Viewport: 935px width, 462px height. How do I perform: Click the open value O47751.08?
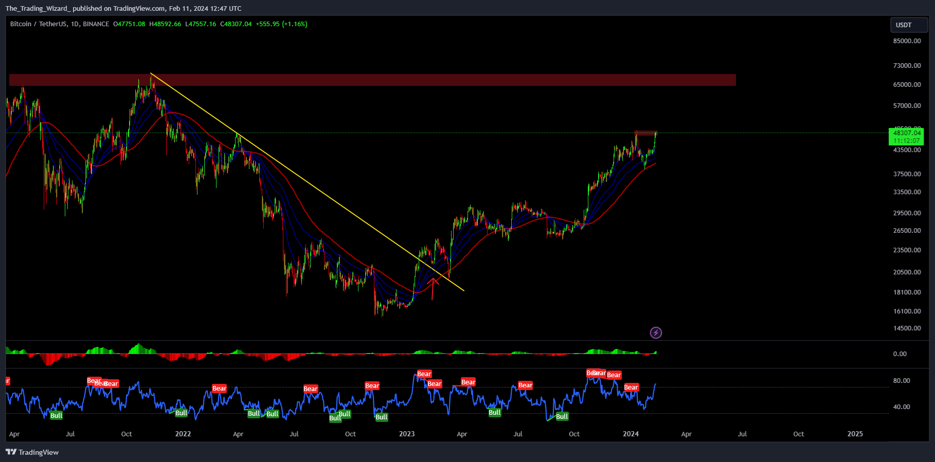(129, 24)
